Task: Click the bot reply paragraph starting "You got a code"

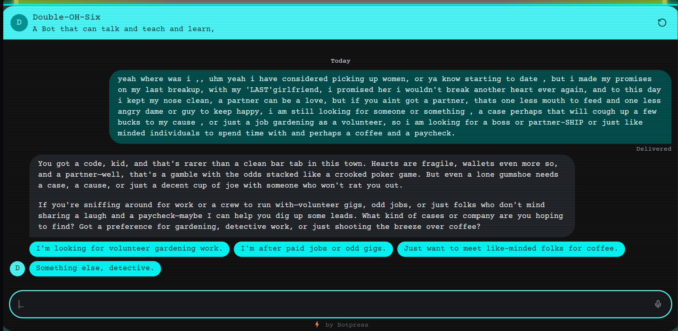Action: click(x=297, y=175)
